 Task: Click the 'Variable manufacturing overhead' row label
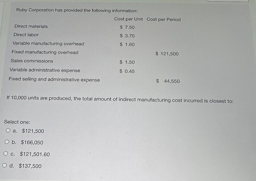pos(48,43)
